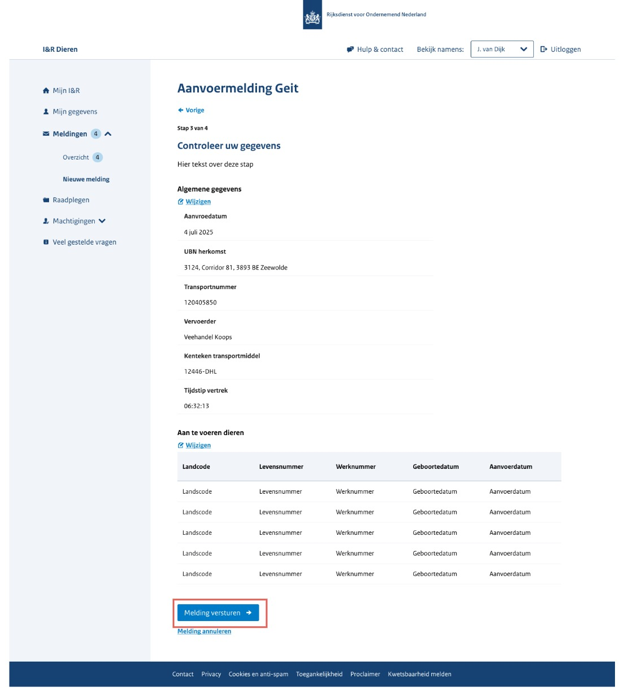This screenshot has height=696, width=624.
Task: Open the Bekijk namens J. van Dijk dropdown
Action: [x=502, y=50]
